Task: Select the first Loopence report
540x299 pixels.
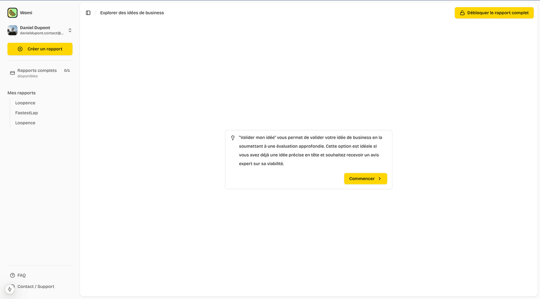Action: [x=25, y=103]
